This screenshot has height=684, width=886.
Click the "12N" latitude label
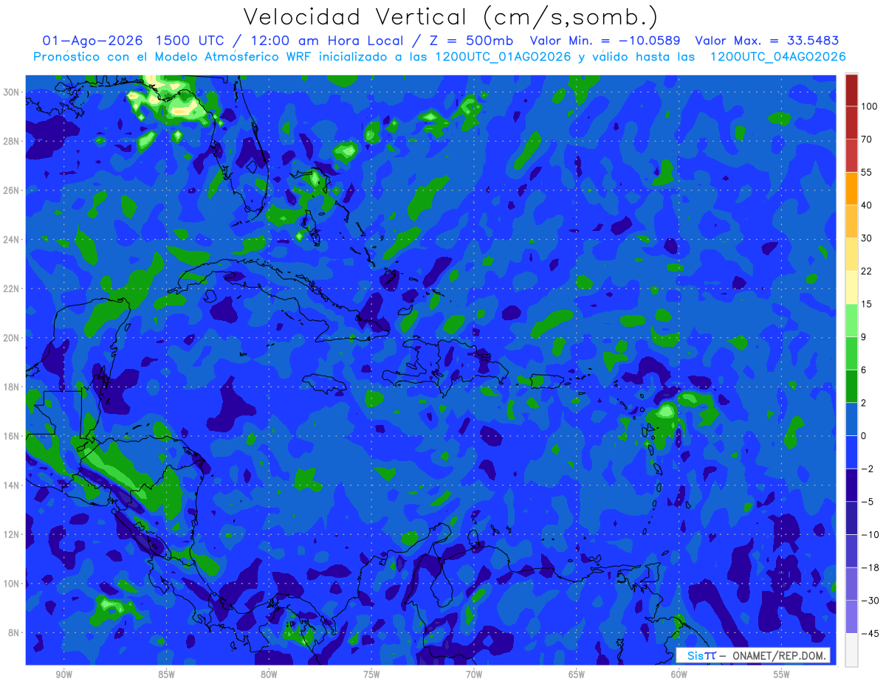click(x=11, y=534)
